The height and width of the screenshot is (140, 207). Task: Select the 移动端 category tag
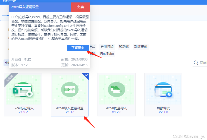(x=124, y=47)
